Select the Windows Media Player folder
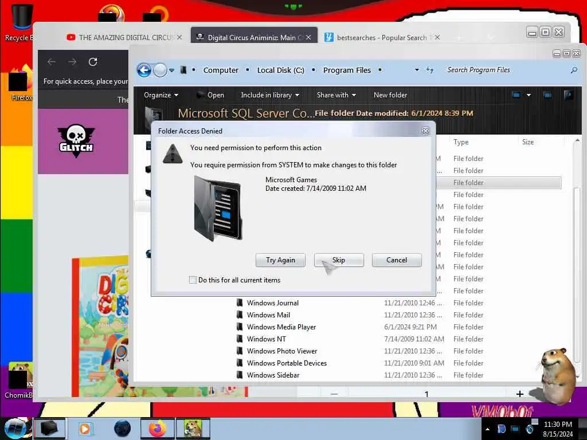This screenshot has height=440, width=587. click(281, 327)
